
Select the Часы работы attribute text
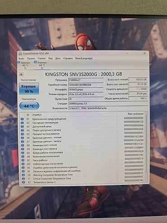click(40, 160)
